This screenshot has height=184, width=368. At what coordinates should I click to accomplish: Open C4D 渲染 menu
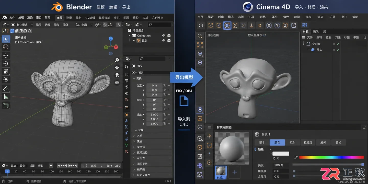(320, 17)
